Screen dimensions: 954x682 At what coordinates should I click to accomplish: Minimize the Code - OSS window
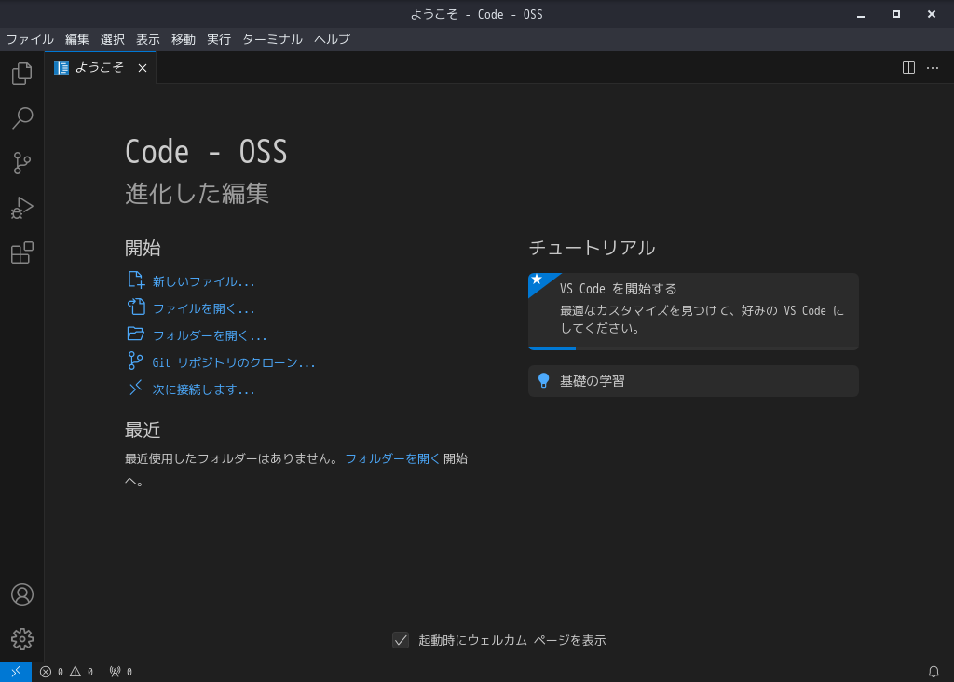[x=860, y=14]
